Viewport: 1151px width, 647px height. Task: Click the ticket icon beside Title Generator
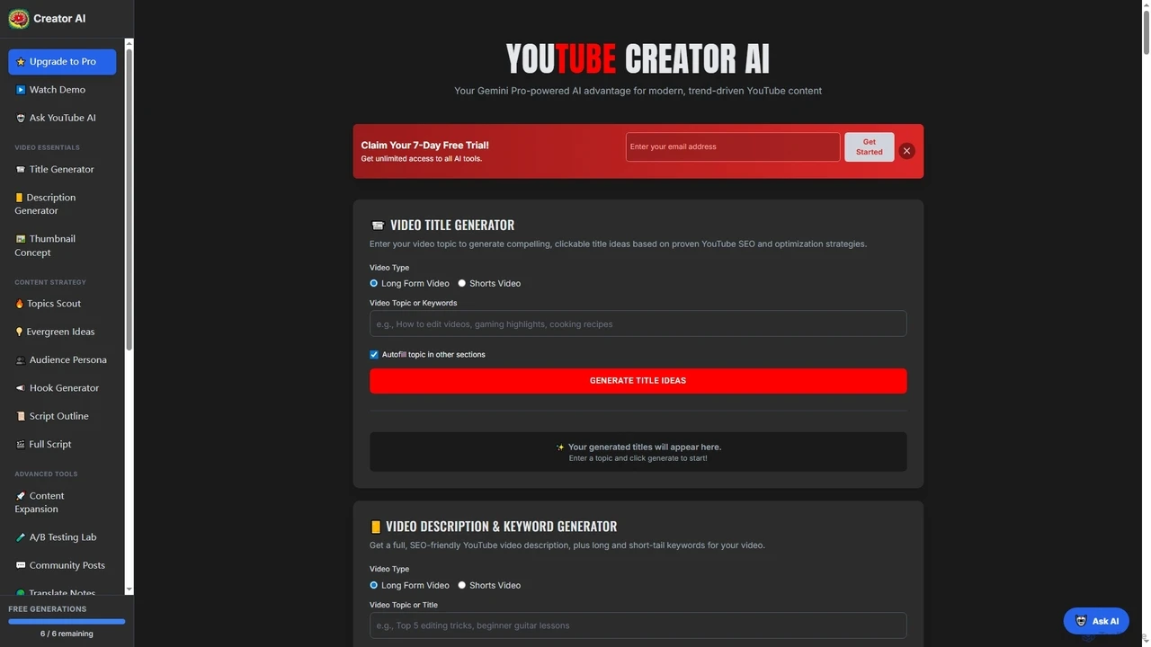tap(21, 169)
